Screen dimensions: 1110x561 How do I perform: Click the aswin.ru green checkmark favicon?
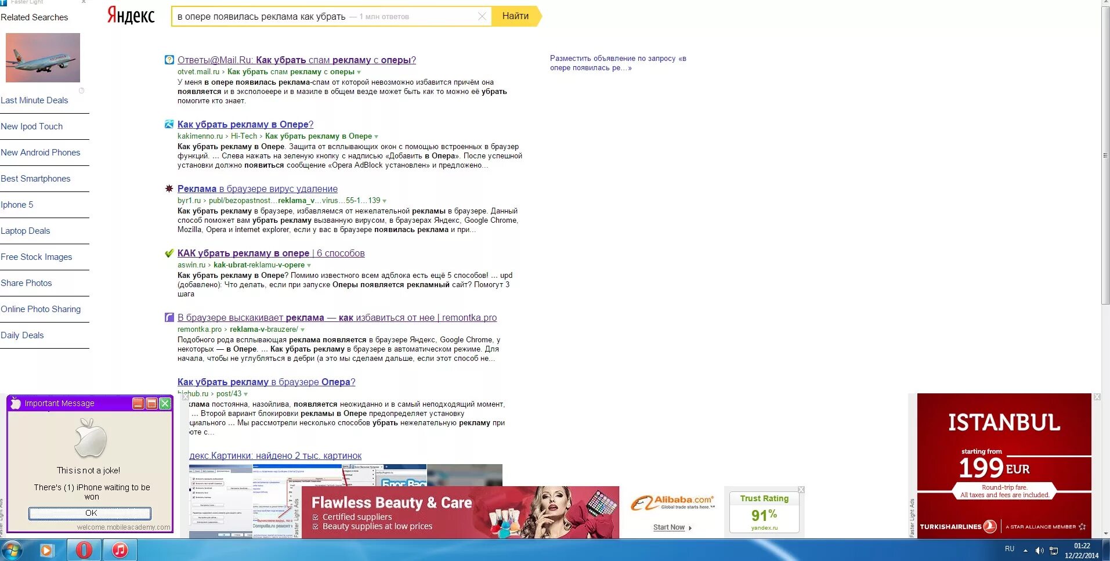pos(169,253)
